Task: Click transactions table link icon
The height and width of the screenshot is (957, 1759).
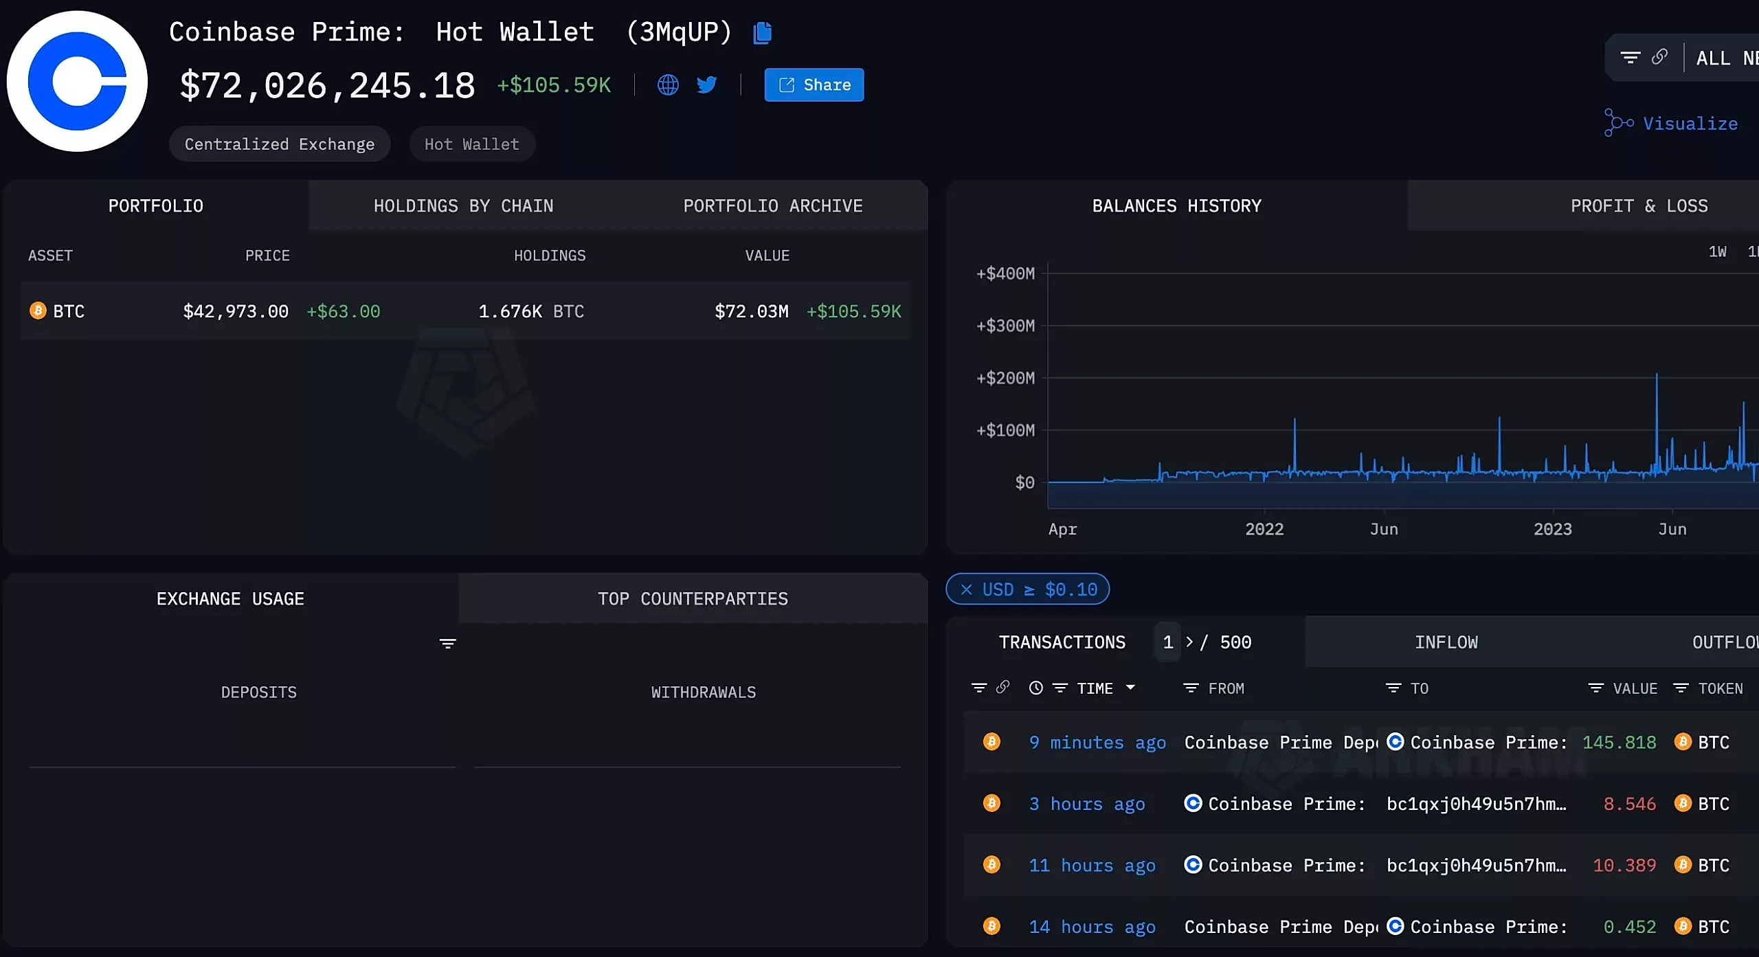Action: (1003, 687)
